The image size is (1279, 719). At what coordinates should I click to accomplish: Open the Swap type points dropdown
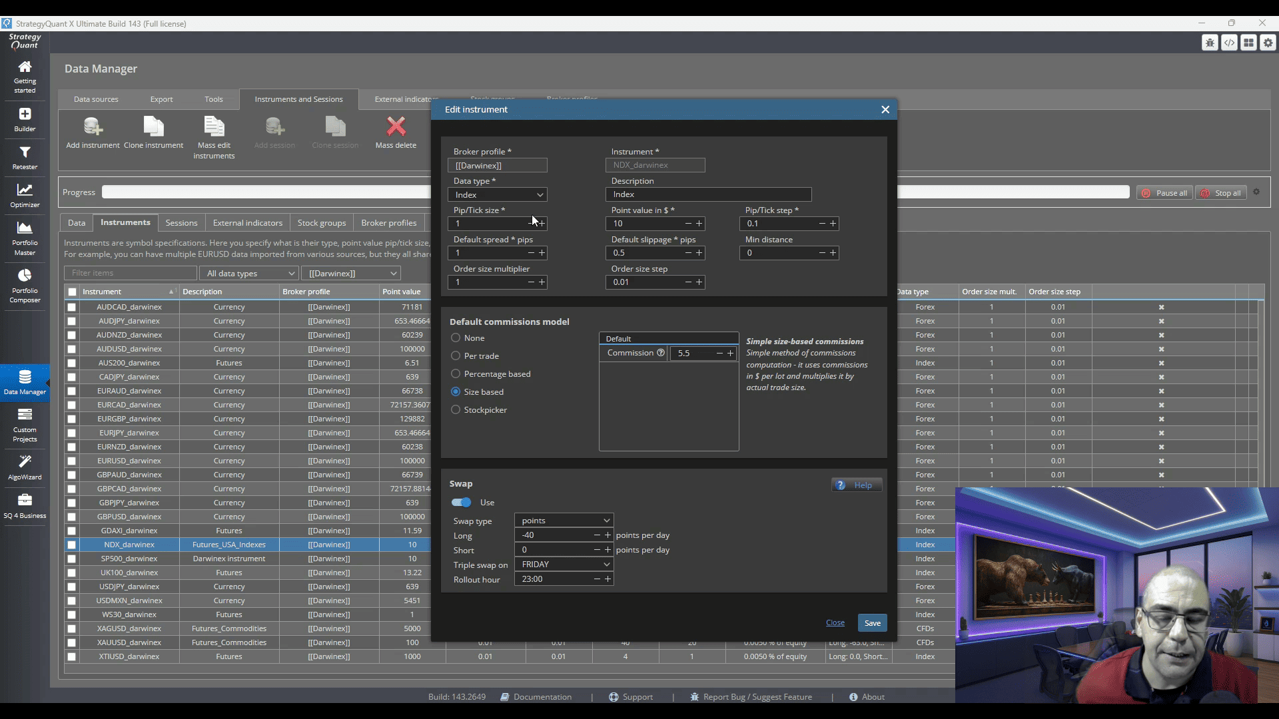(x=564, y=521)
